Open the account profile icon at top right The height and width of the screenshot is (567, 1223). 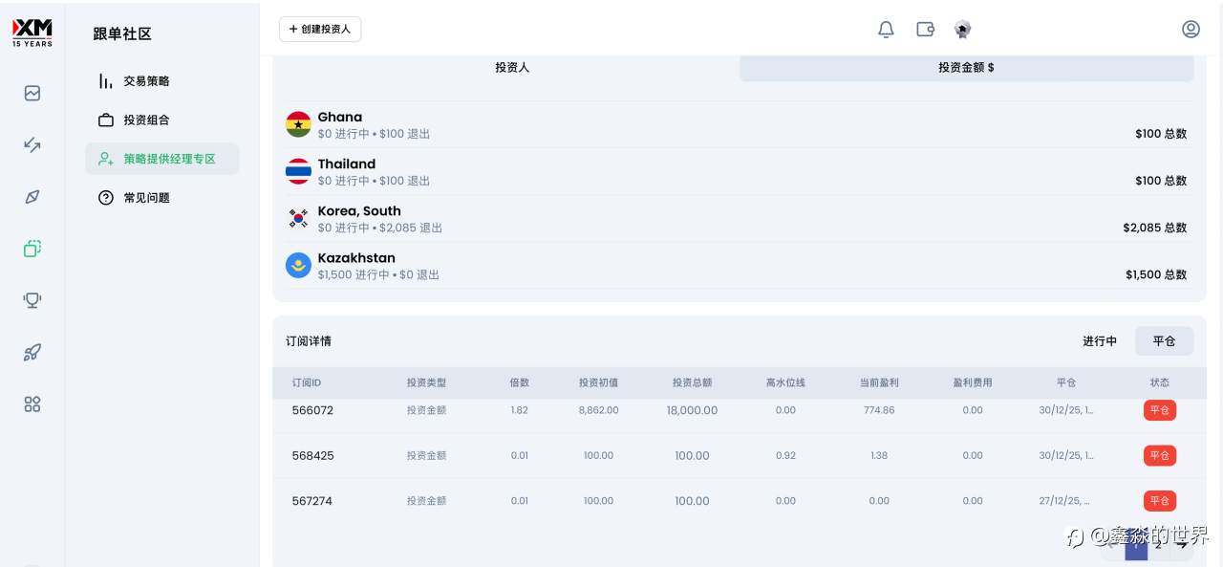pyautogui.click(x=1191, y=30)
